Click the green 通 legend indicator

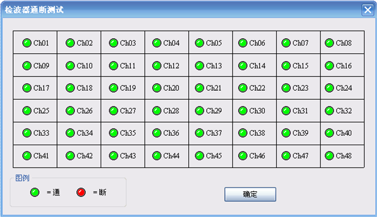point(35,192)
